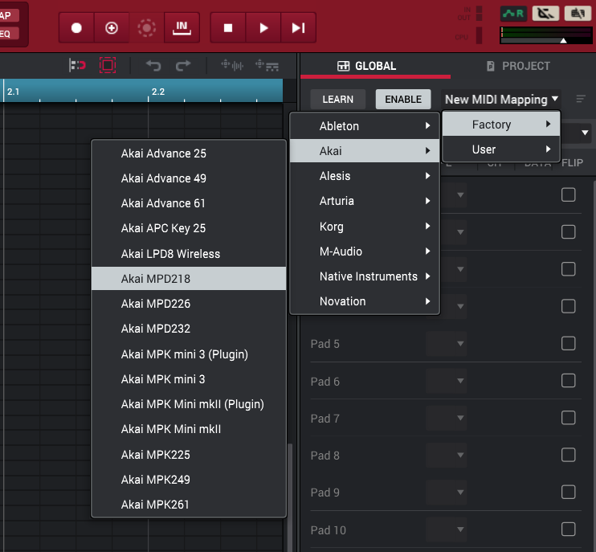Choose the Akai MPK Mini mkII non-plugin preset

point(189,429)
